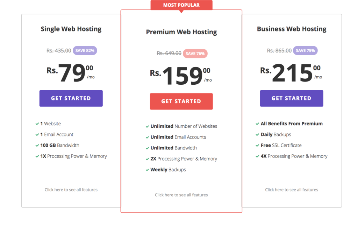Click the checkmark beside Weekly Backups

[147, 170]
